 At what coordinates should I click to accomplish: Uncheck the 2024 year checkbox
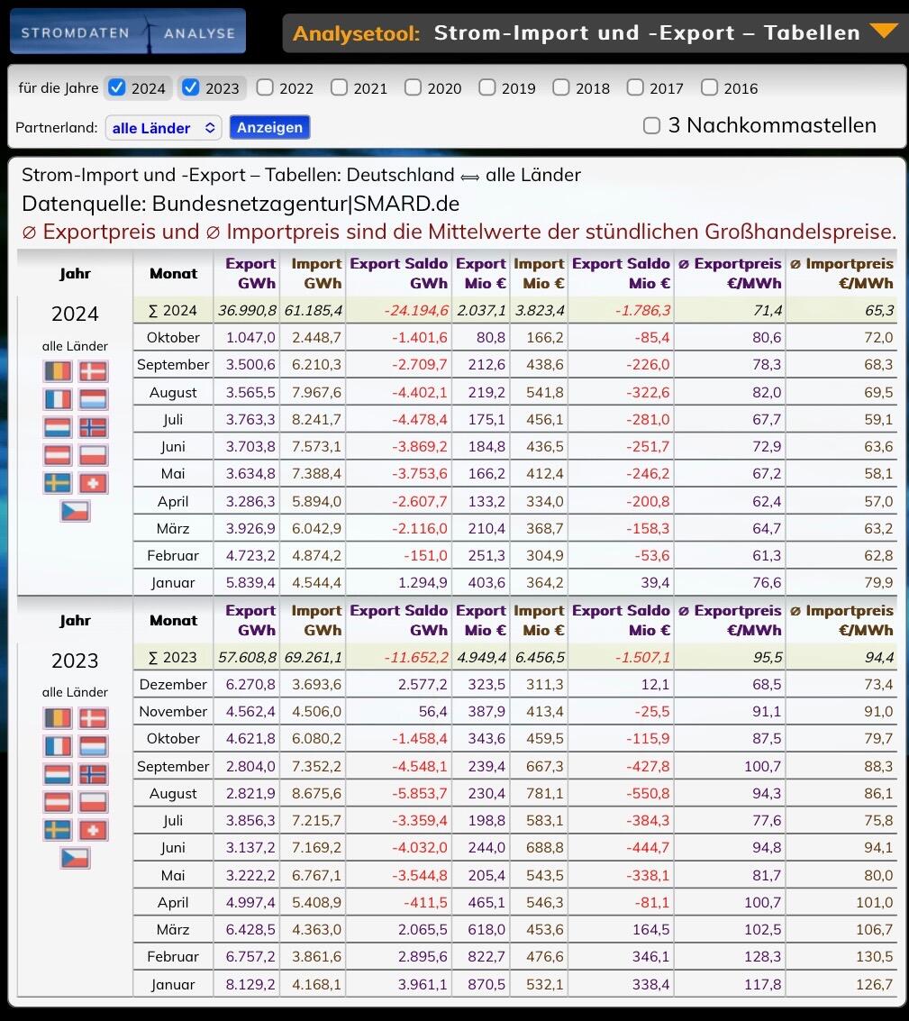pyautogui.click(x=116, y=87)
